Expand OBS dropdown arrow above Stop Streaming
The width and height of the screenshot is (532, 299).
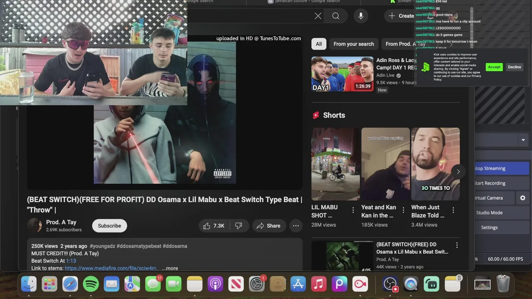tap(523, 140)
